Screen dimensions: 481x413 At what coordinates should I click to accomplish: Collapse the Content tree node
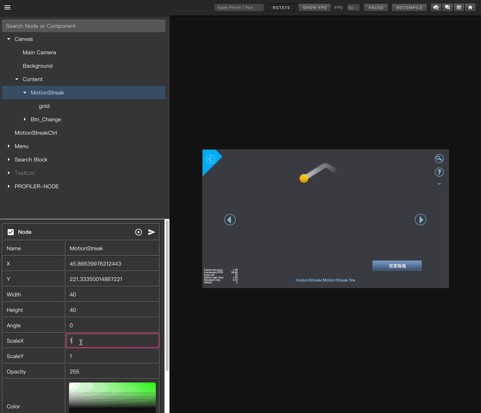click(17, 79)
